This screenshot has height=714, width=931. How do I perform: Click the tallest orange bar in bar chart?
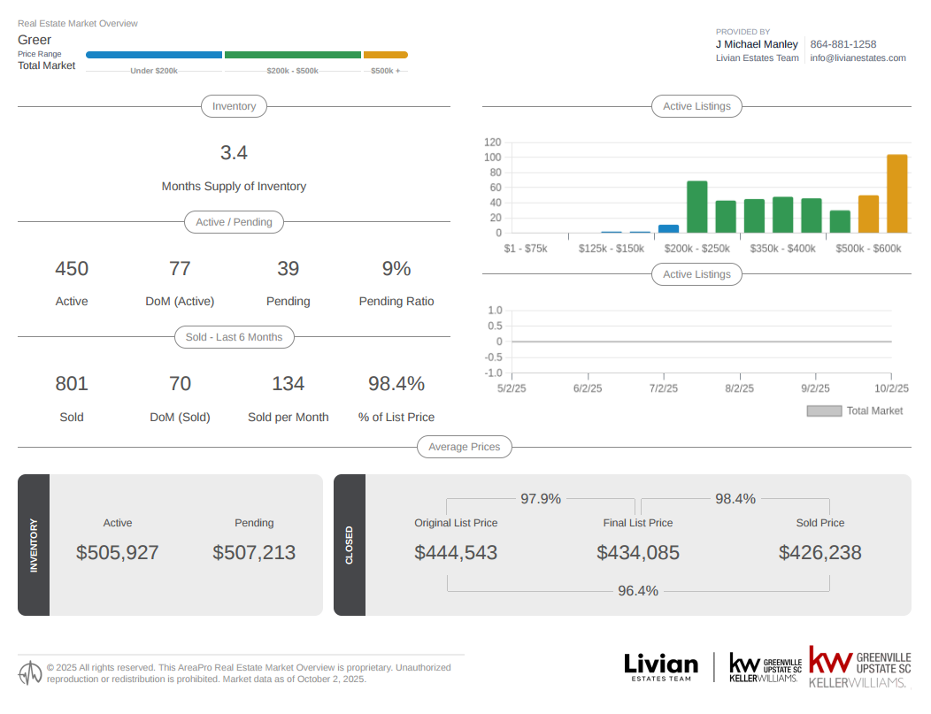click(x=896, y=194)
